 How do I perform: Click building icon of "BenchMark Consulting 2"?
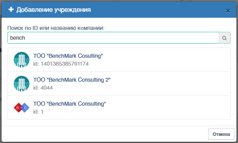(x=22, y=84)
